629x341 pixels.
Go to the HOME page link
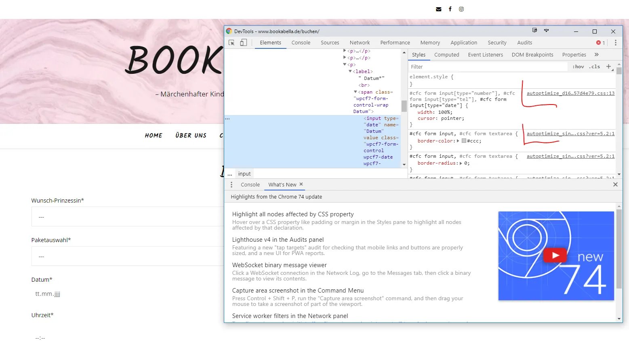pos(154,136)
